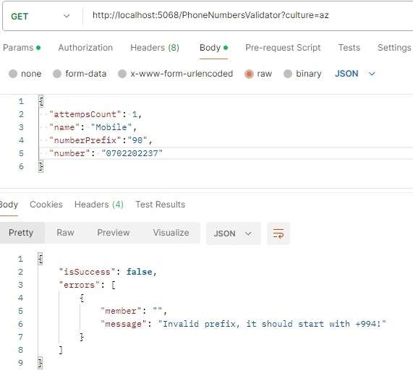Open Pre-request Script tab
This screenshot has height=373, width=413.
point(283,48)
